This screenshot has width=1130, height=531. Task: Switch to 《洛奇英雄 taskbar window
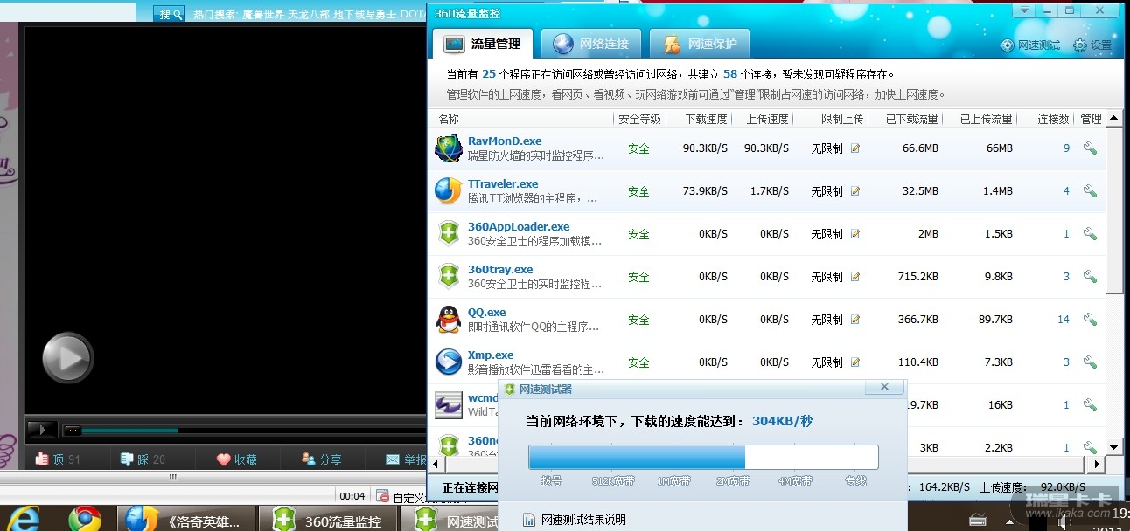tap(186, 519)
